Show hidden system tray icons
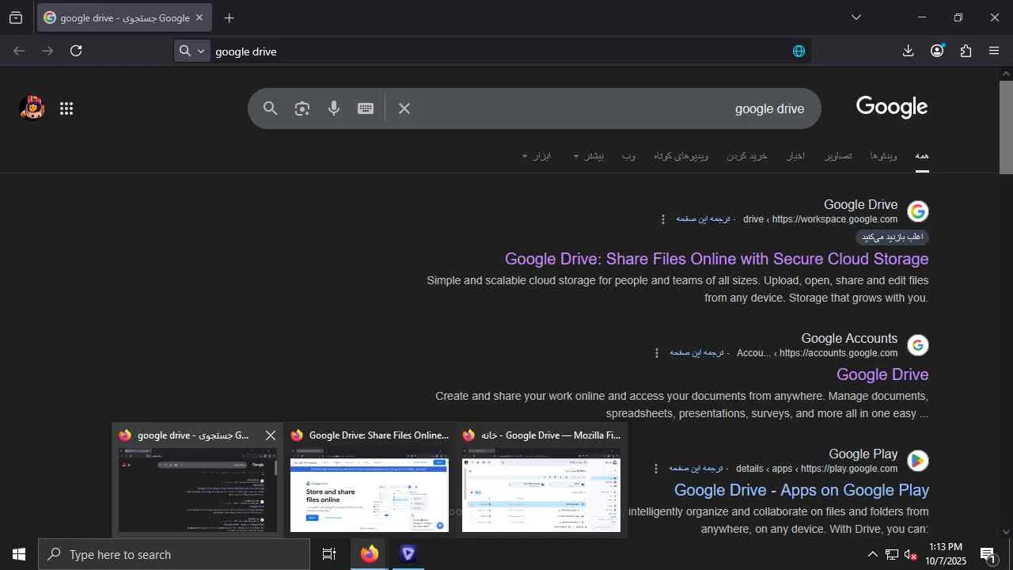Screen dimensions: 1013x570 point(872,554)
